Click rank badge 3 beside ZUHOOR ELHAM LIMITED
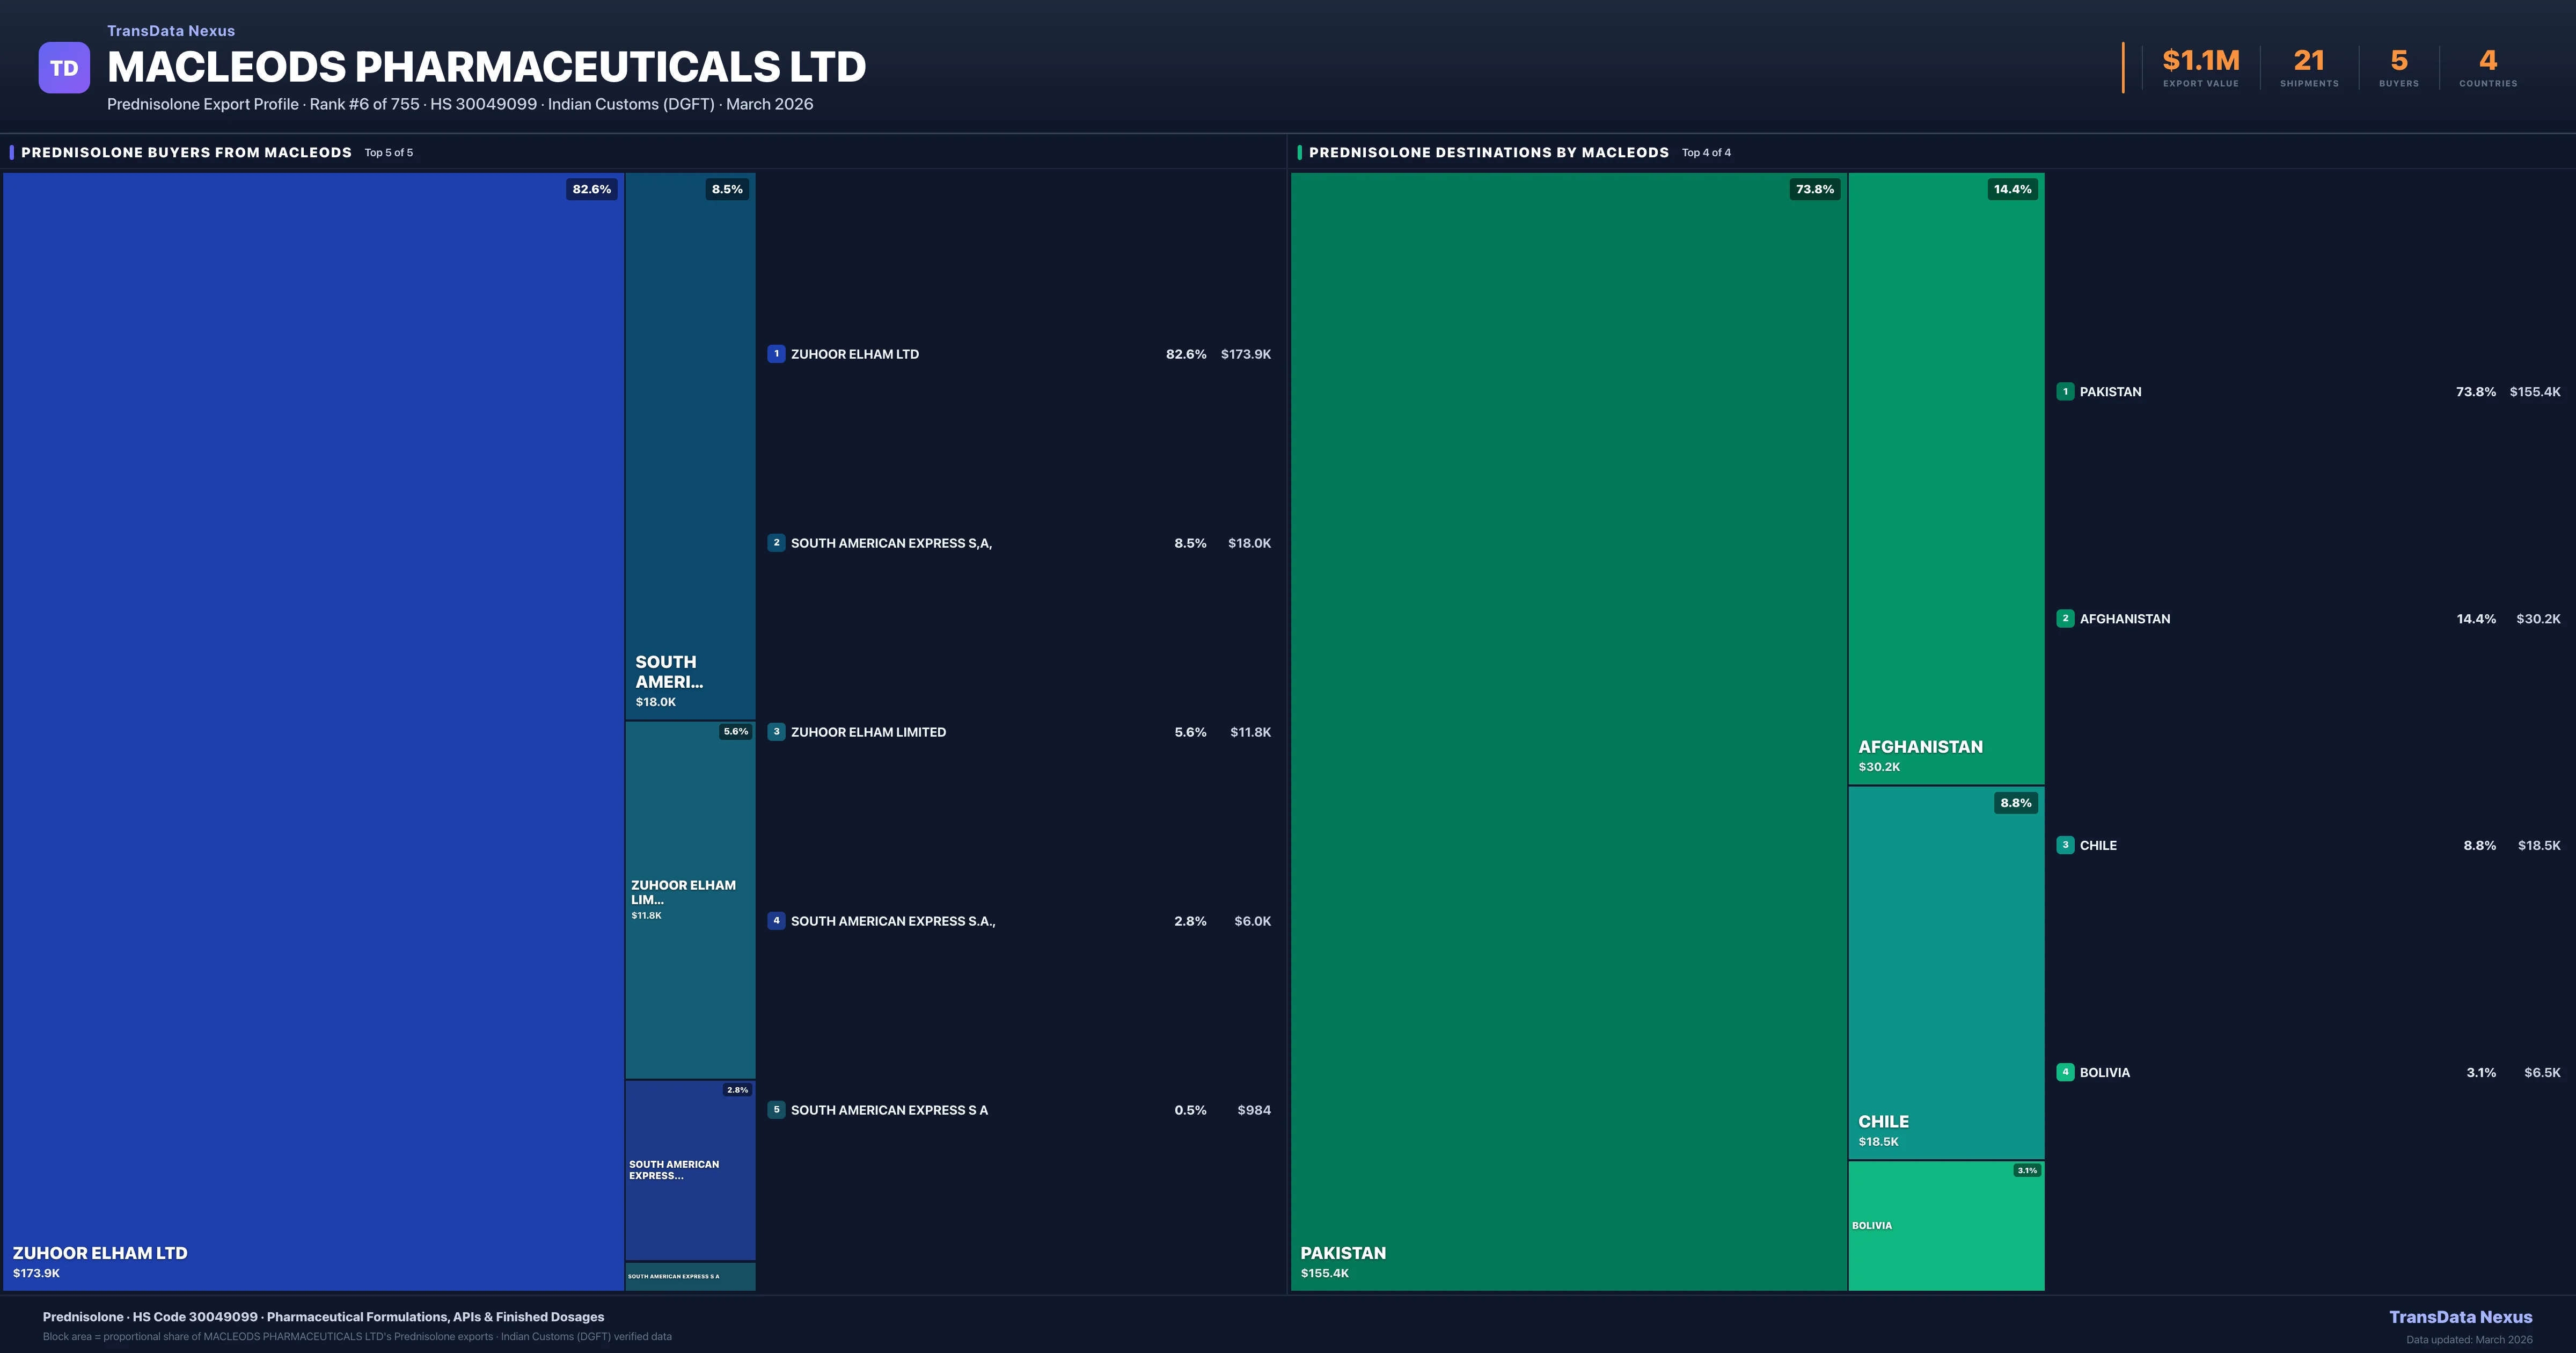Viewport: 2576px width, 1353px height. [776, 732]
